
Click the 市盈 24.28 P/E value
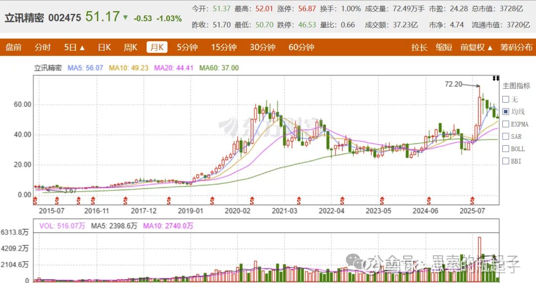click(x=459, y=9)
